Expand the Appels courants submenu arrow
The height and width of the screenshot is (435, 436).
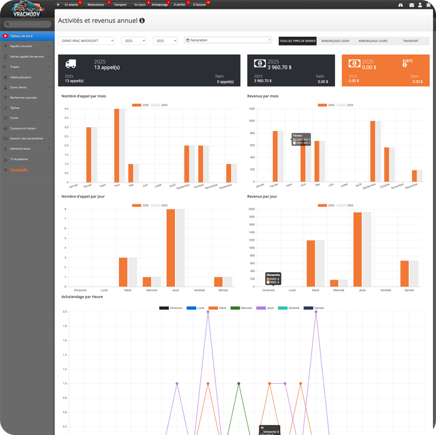point(49,46)
